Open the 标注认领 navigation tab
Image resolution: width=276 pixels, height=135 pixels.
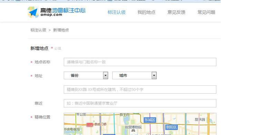117,12
